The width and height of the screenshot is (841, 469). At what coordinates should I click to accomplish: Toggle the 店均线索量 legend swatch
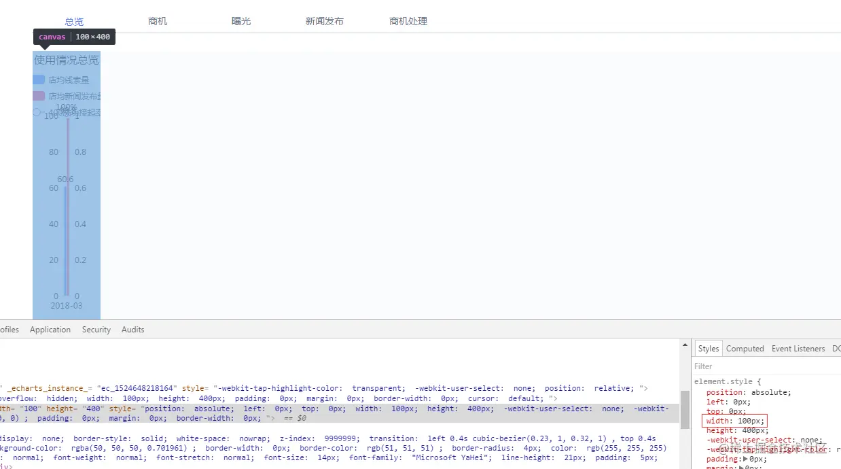click(x=39, y=80)
